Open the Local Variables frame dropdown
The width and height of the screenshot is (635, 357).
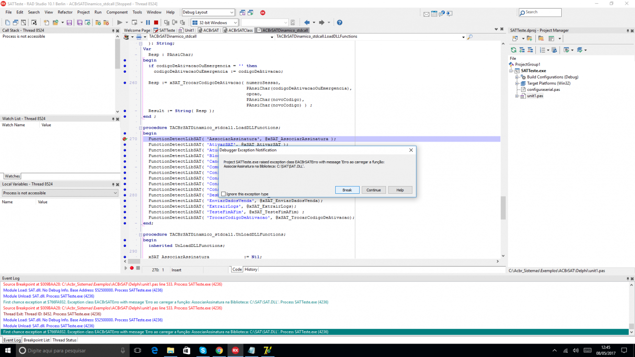click(115, 193)
